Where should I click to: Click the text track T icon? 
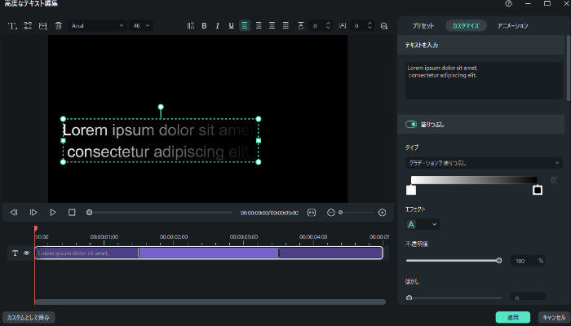[x=15, y=253]
